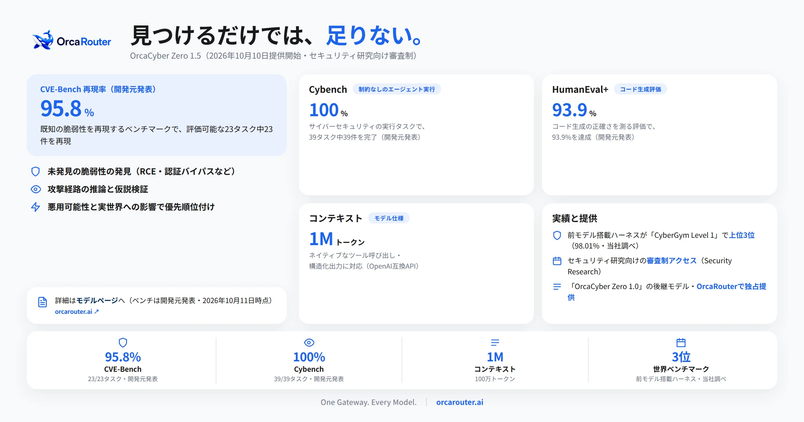Click the 審査制アクセス highlighted text
The image size is (804, 422).
pos(672,261)
